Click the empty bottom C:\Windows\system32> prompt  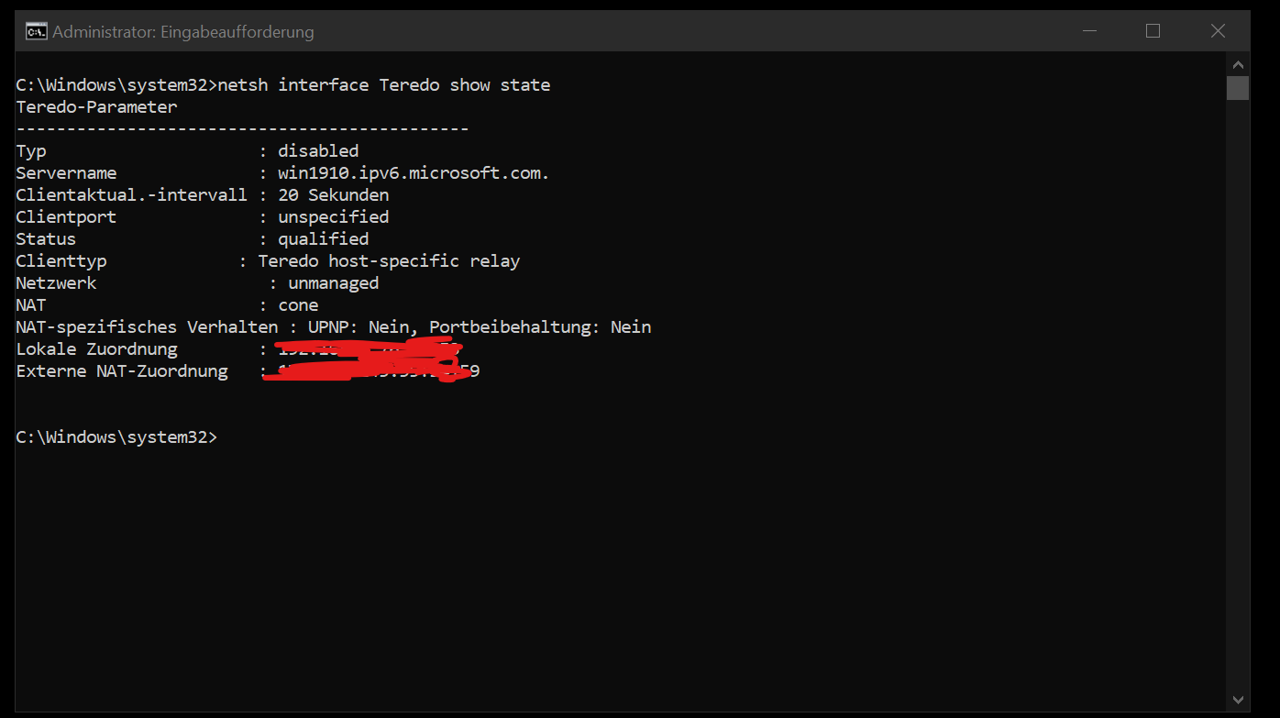coord(116,437)
